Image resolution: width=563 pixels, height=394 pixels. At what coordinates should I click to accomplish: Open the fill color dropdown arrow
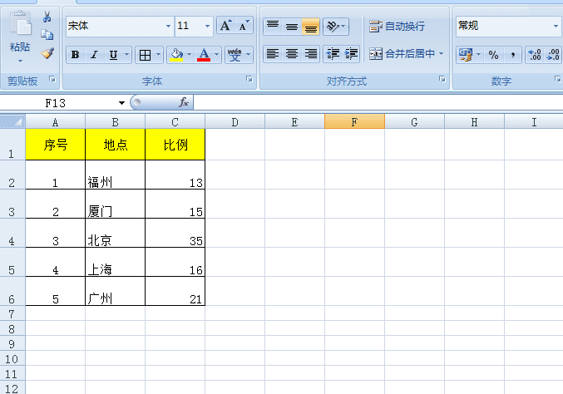coord(190,55)
